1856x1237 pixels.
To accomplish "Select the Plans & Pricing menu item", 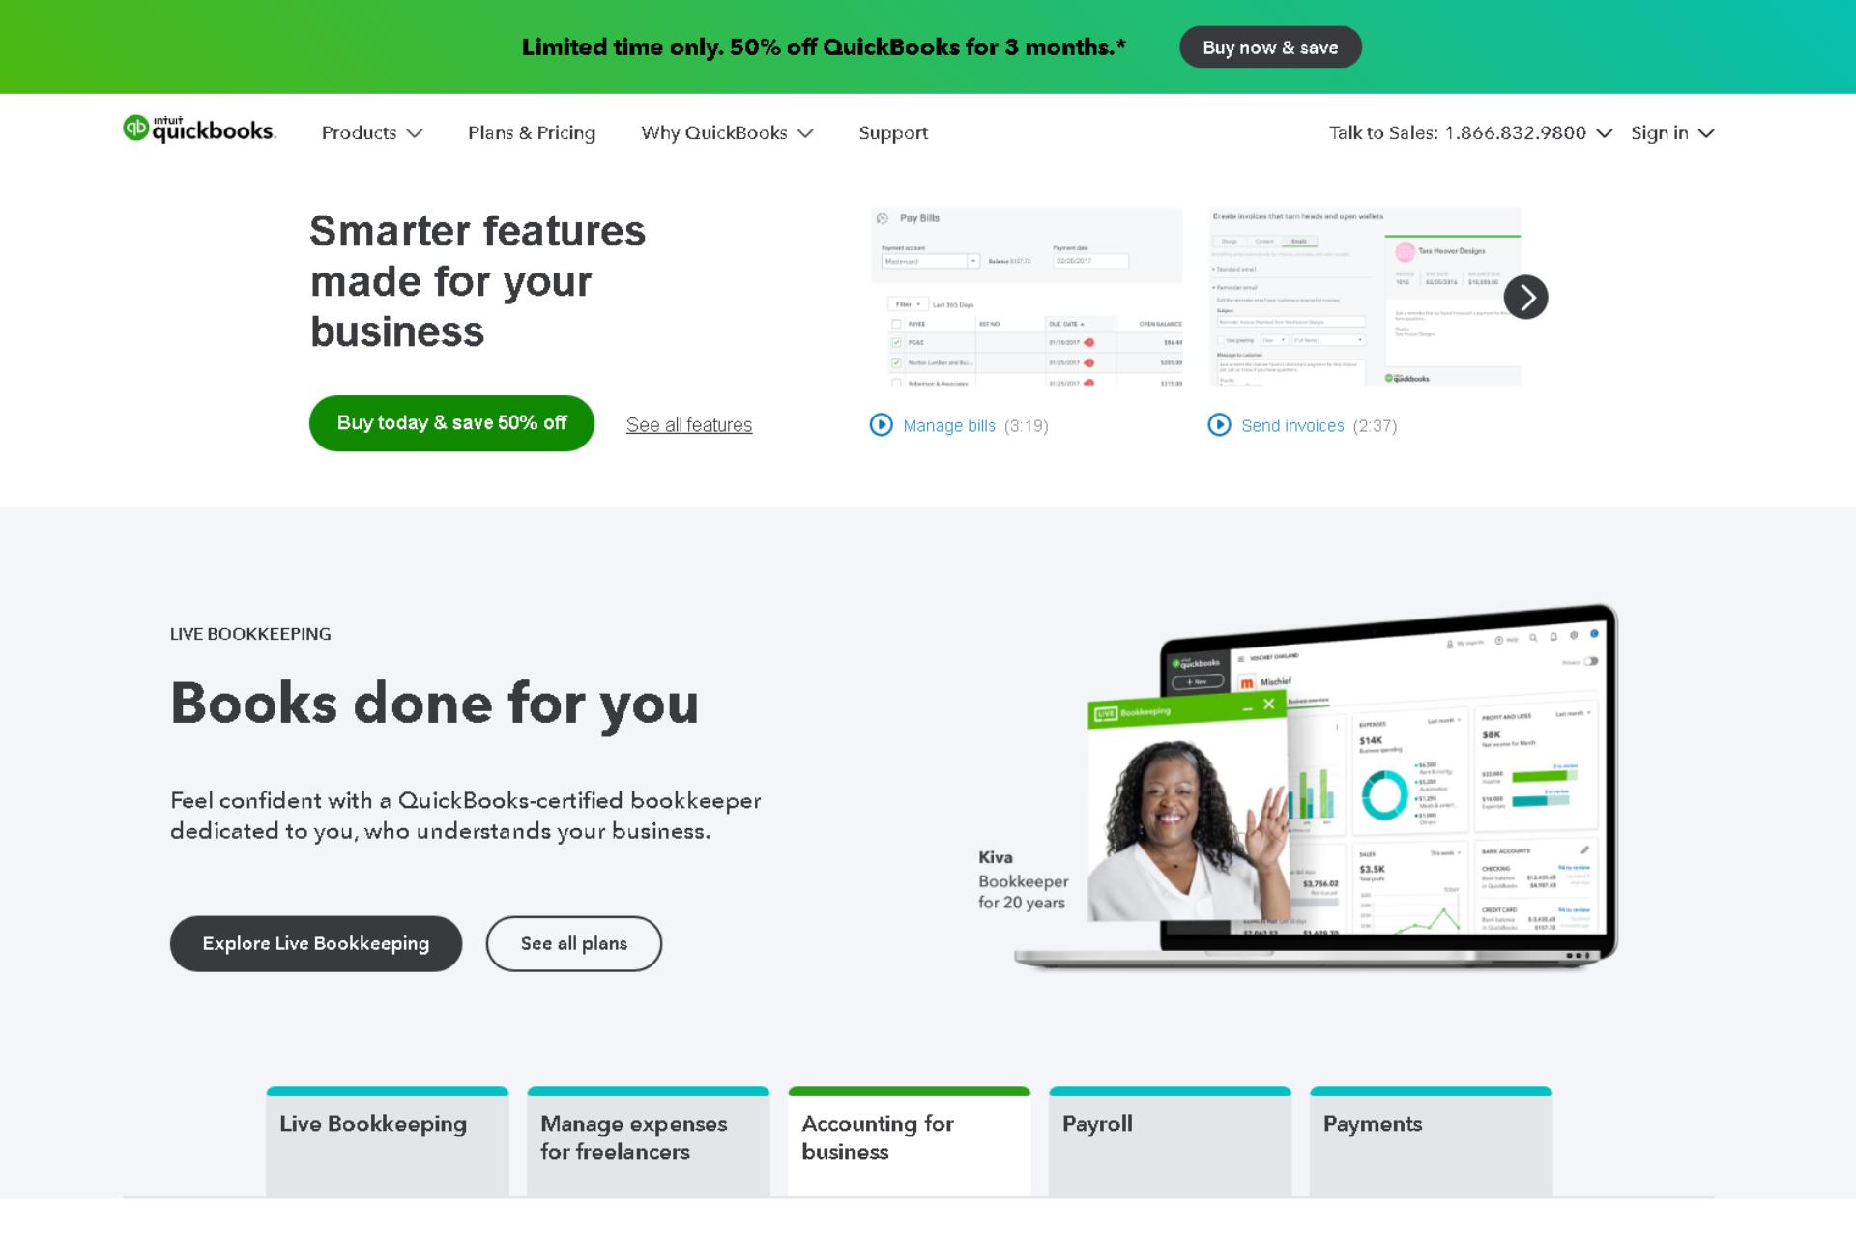I will coord(532,132).
